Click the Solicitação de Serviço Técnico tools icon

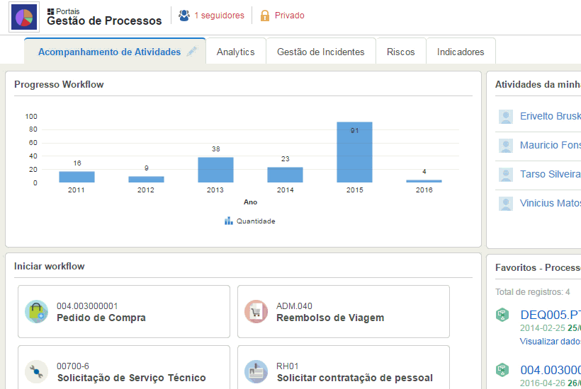pos(37,372)
